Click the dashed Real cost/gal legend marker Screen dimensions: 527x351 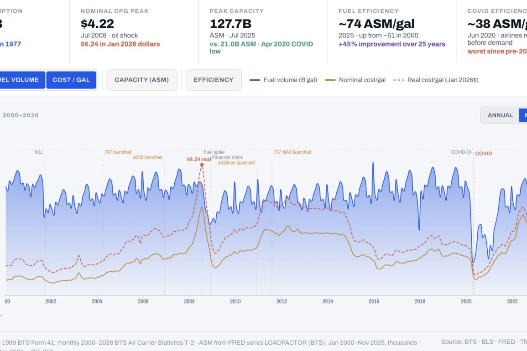398,80
